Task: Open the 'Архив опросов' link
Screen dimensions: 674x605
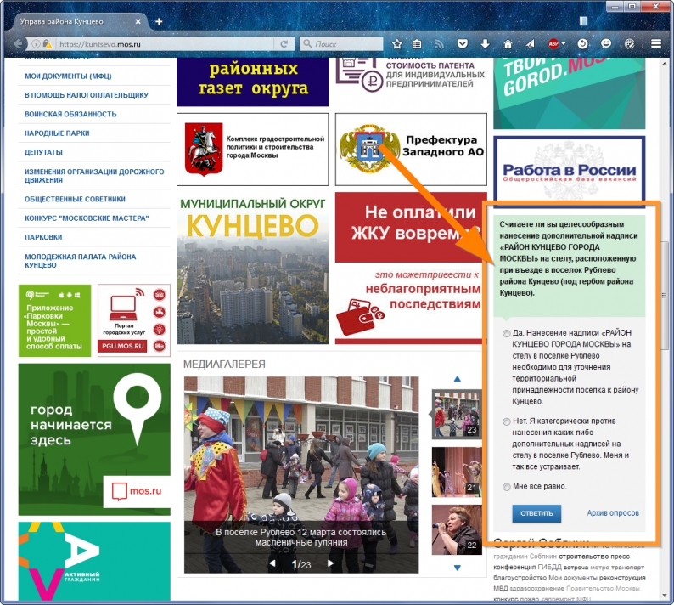Action: 612,513
